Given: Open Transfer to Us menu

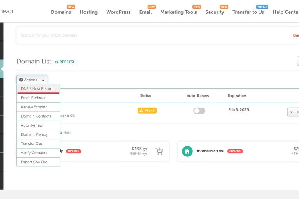Looking at the screenshot, I should pos(248,12).
